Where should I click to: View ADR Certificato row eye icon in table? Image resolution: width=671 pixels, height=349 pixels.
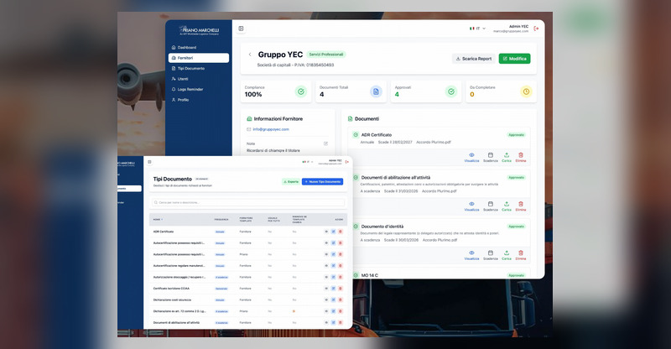coord(326,232)
